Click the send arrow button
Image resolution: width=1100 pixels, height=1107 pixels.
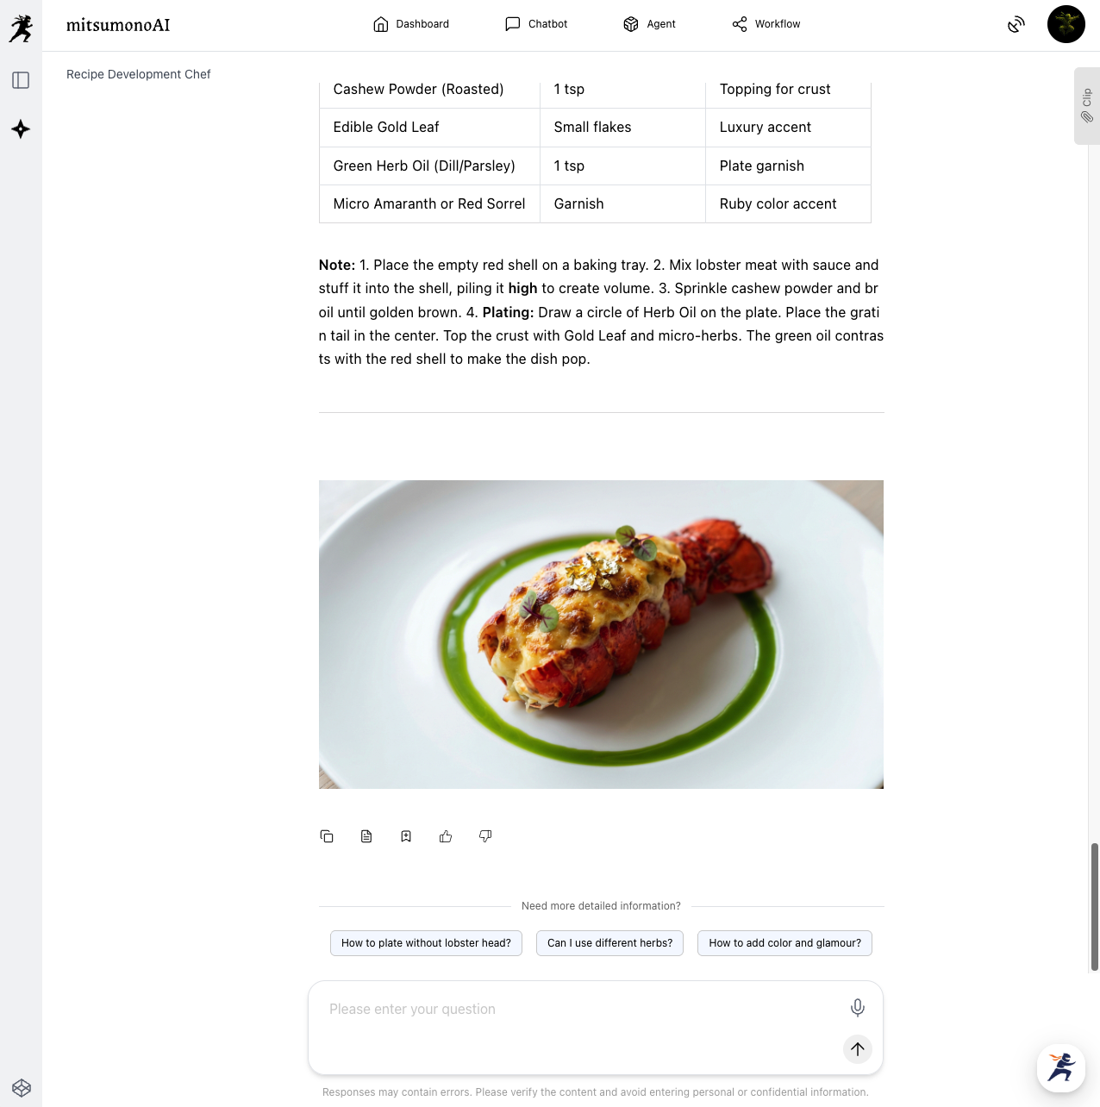tap(858, 1049)
